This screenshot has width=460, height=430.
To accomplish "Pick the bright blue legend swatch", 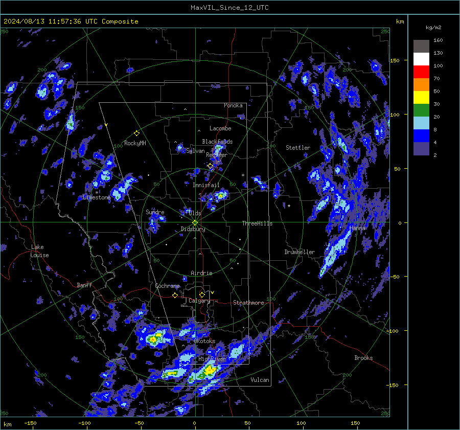I will tap(421, 136).
